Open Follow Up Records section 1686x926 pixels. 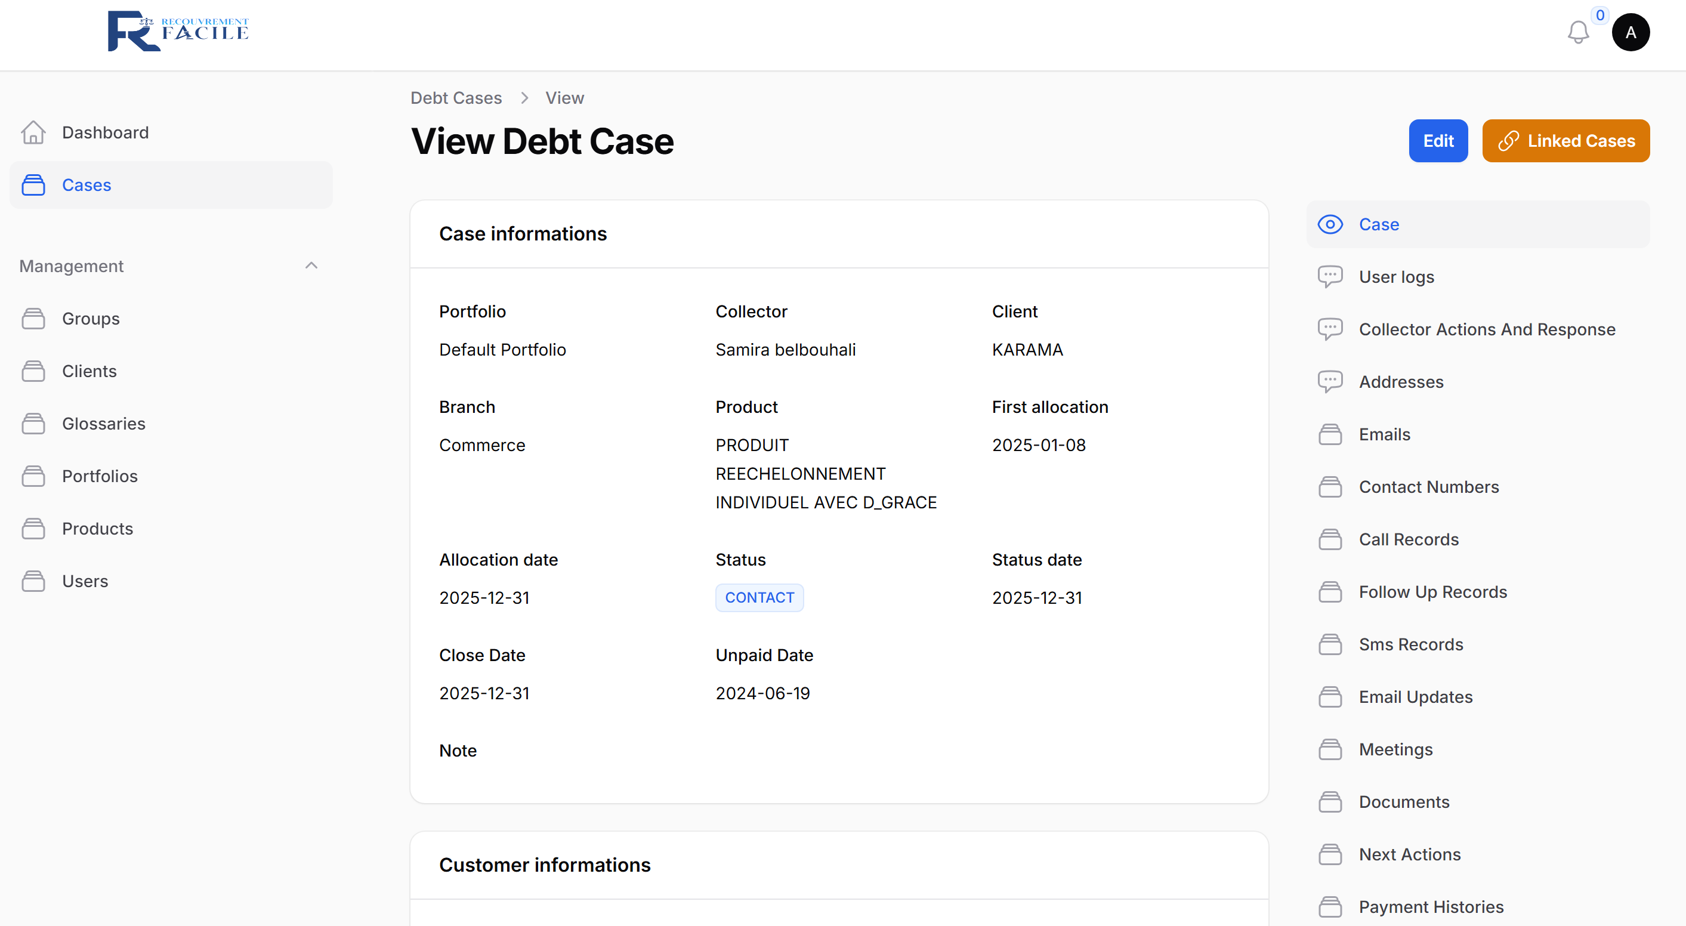pyautogui.click(x=1432, y=592)
